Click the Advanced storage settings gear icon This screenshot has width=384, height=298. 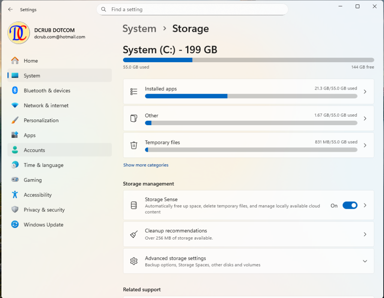(134, 261)
